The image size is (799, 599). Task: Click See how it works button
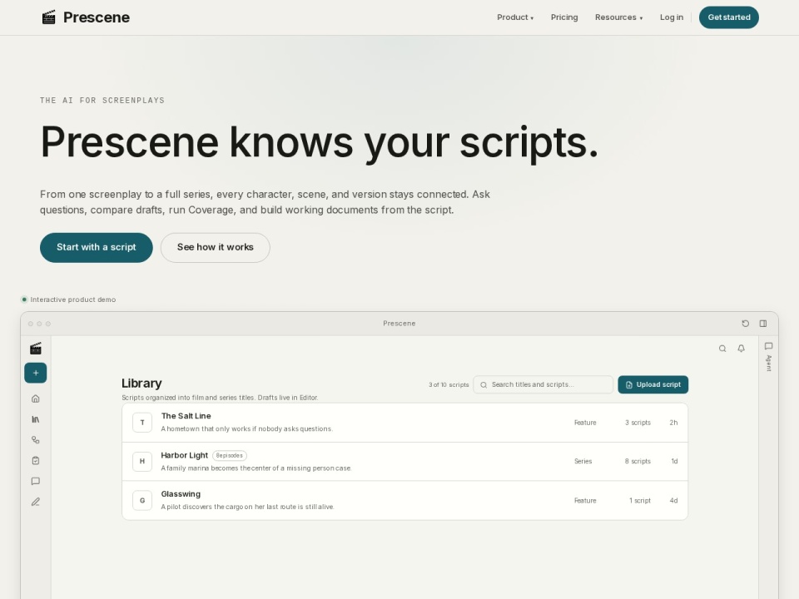click(x=215, y=248)
